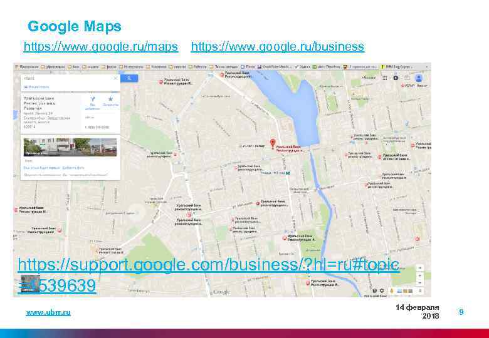Click the blue account avatar
The width and height of the screenshot is (489, 338).
419,78
